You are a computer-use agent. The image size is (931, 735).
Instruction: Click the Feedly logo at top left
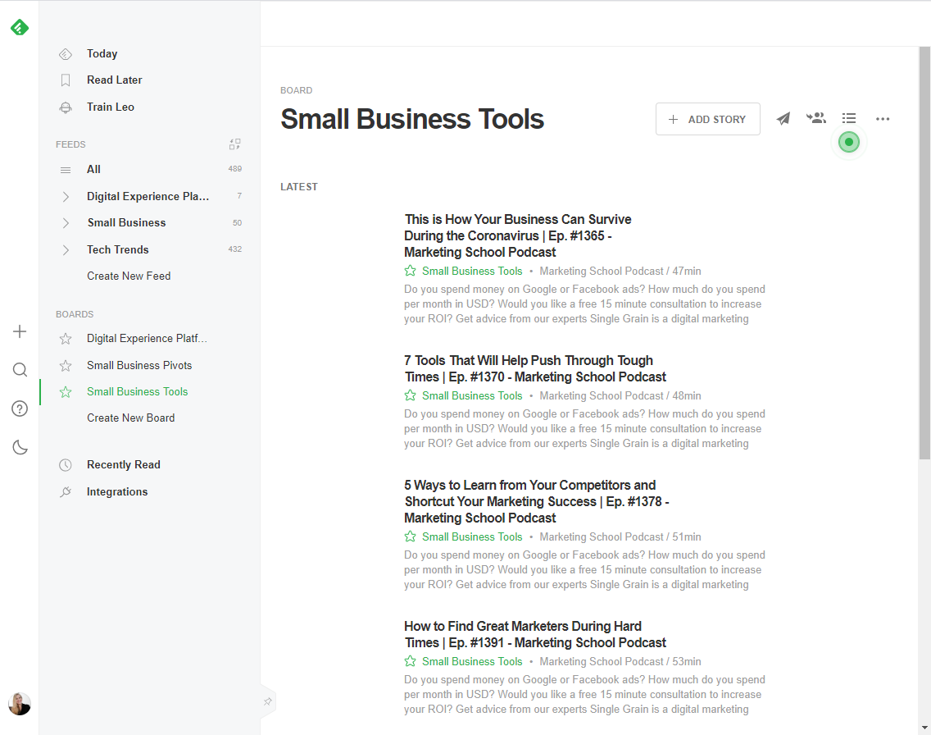(19, 27)
